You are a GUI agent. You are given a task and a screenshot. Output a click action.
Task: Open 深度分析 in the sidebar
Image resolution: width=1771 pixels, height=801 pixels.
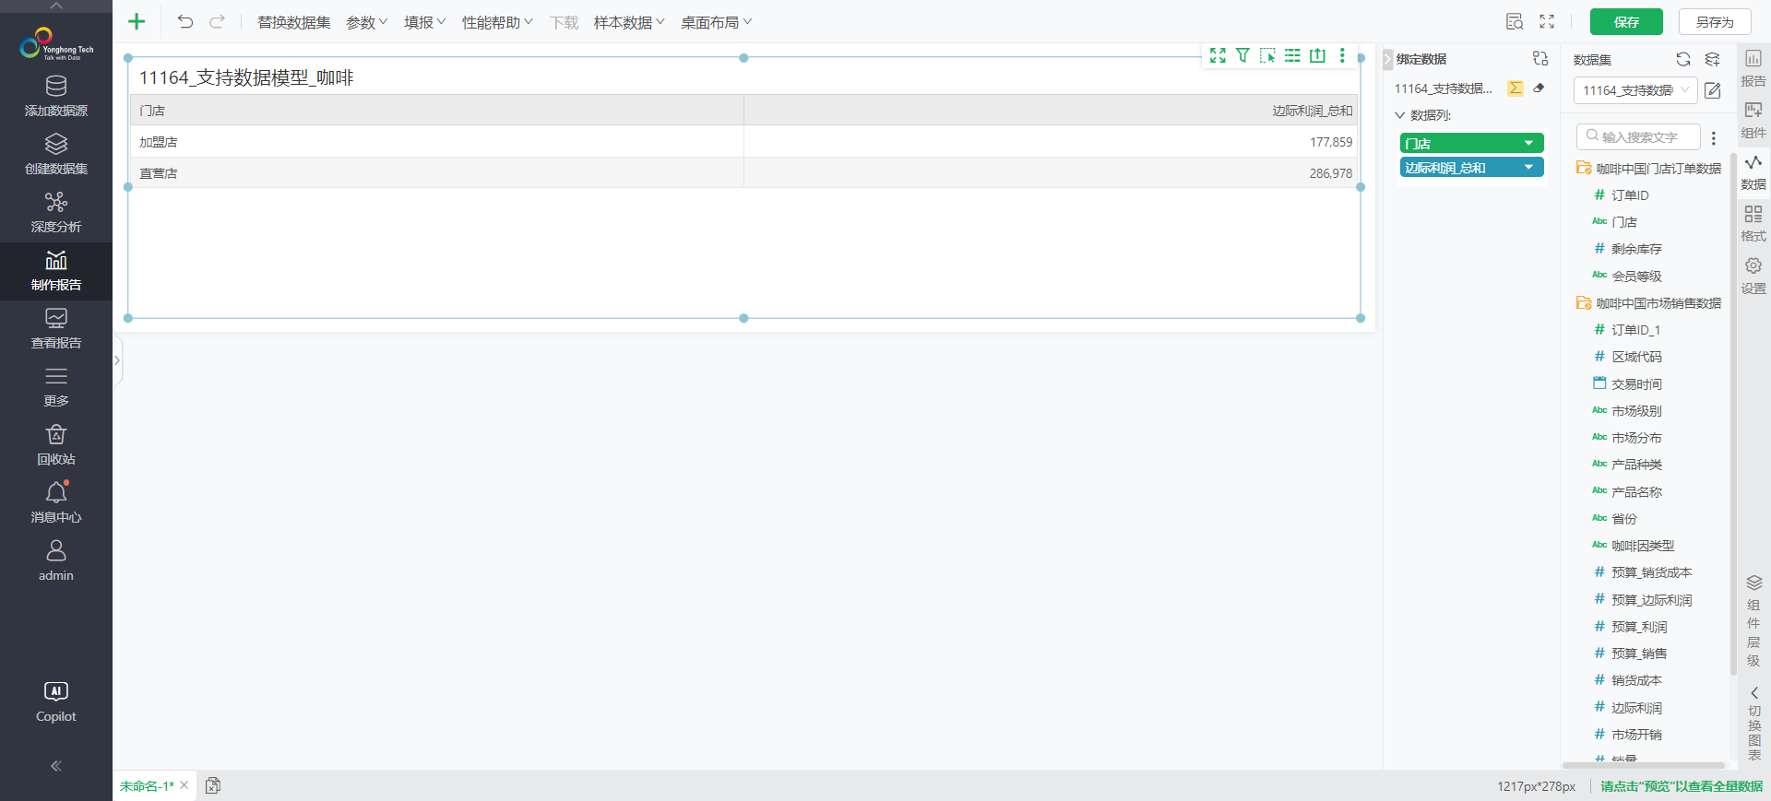click(56, 213)
